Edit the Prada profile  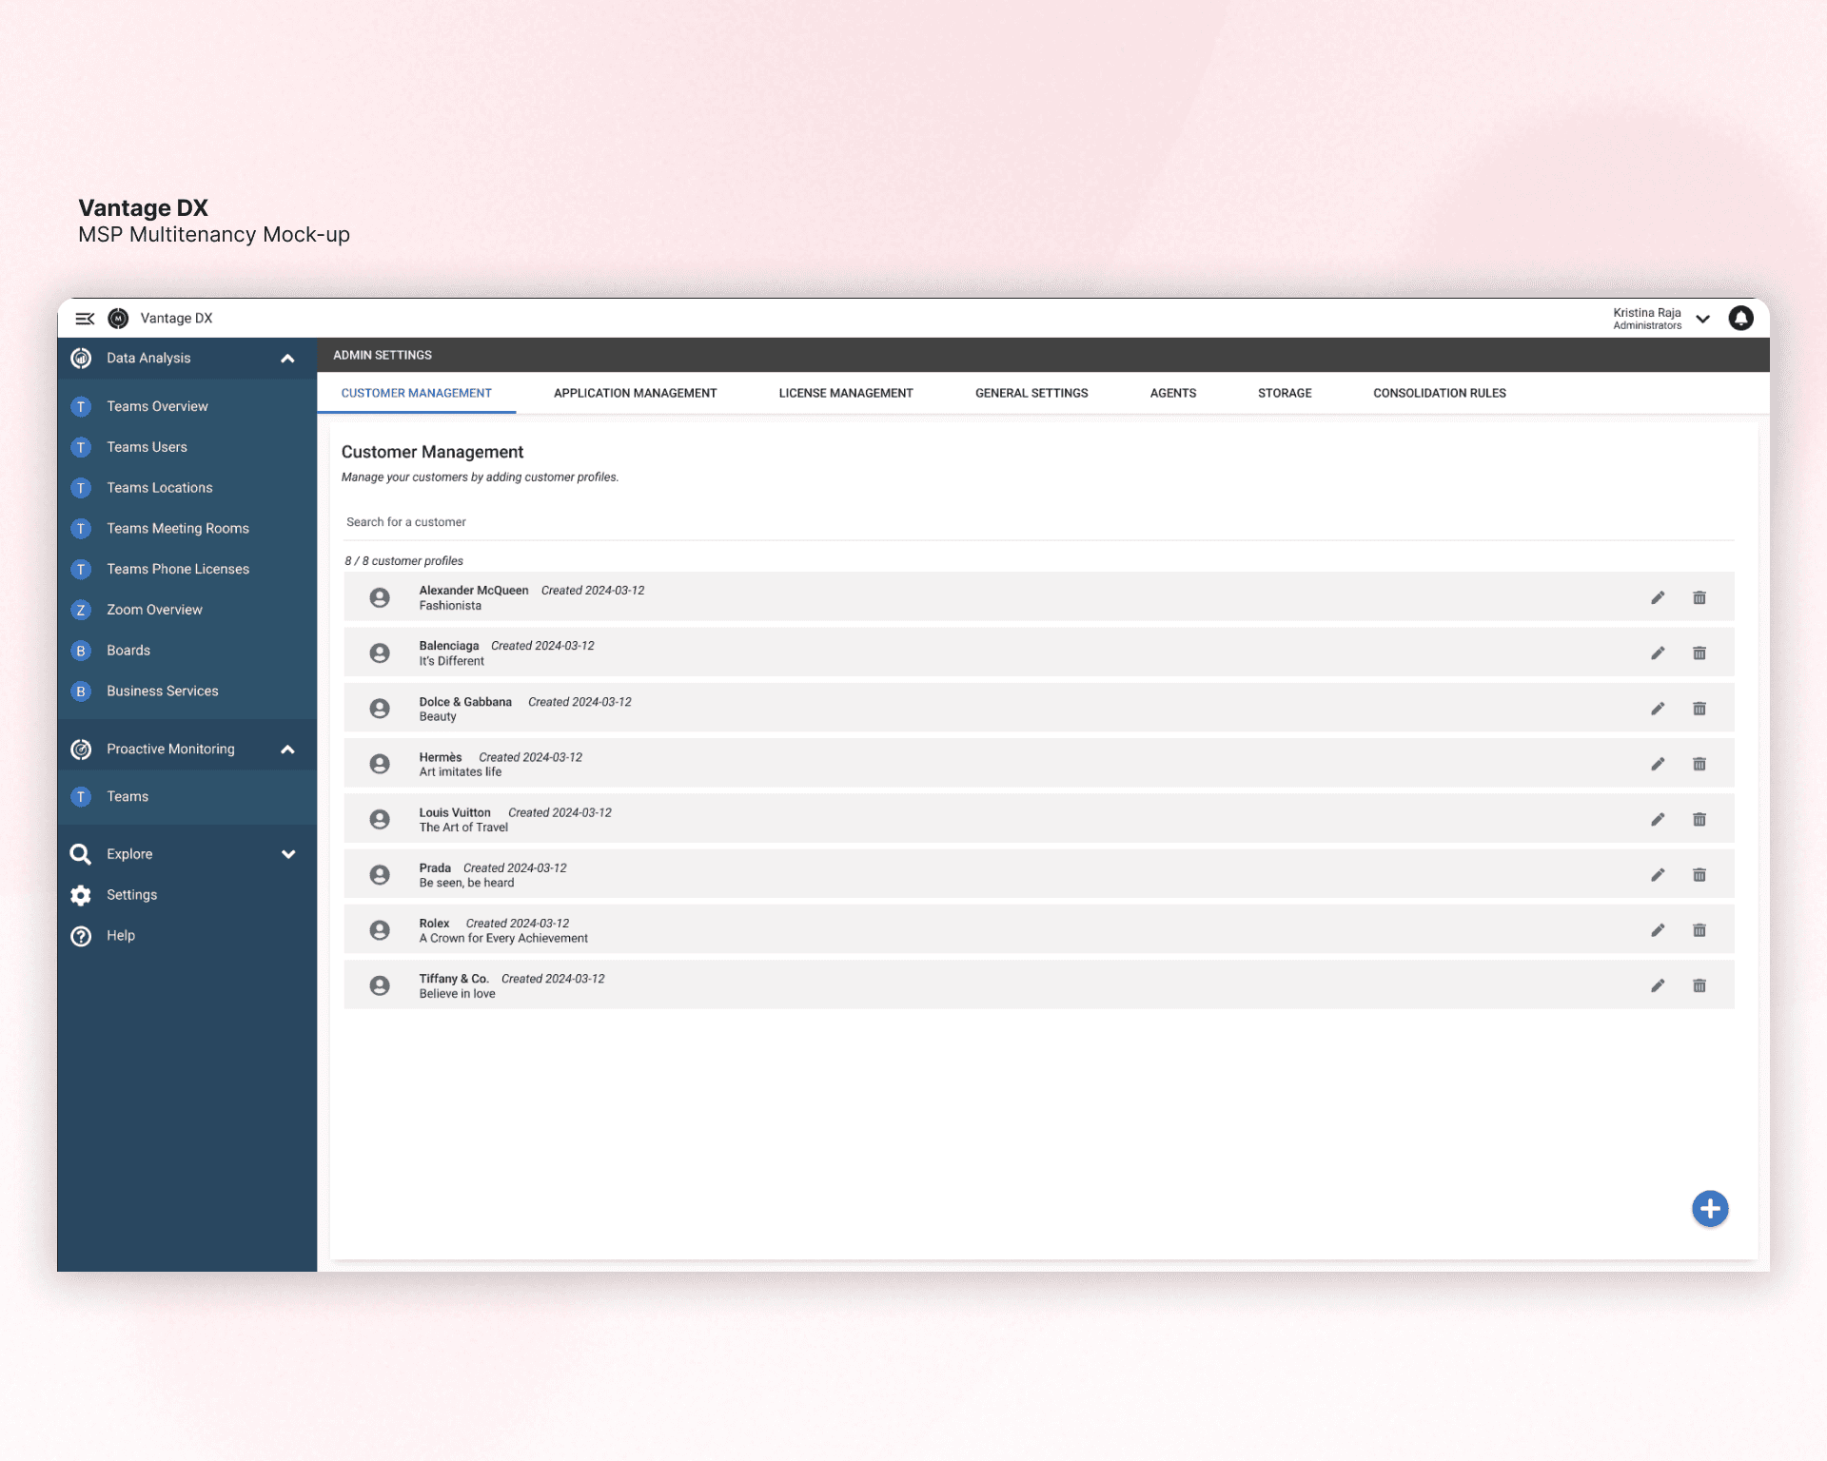pos(1658,874)
